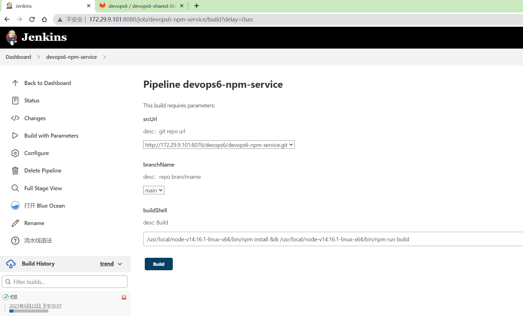The width and height of the screenshot is (523, 316).
Task: Click the buildShell command input field
Action: [x=333, y=239]
